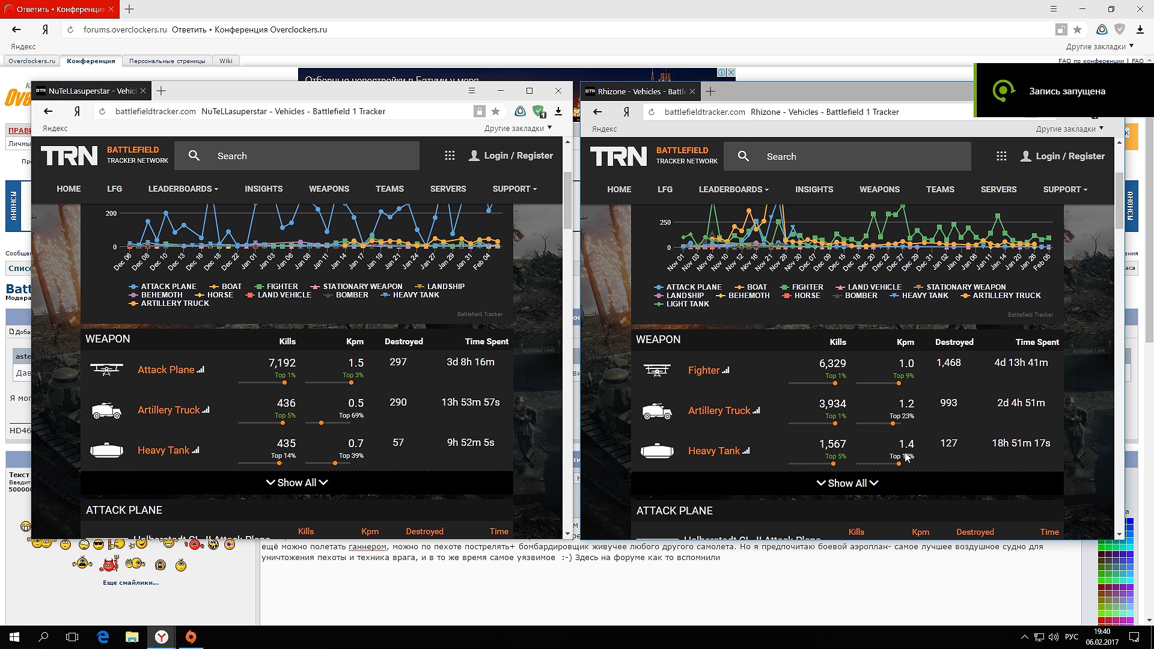Click the back arrow in right browser window

pyautogui.click(x=597, y=112)
